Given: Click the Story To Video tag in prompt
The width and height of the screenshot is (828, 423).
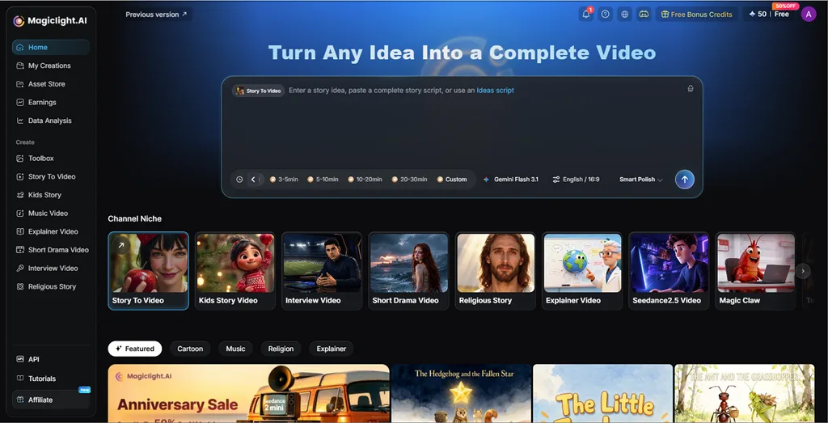Looking at the screenshot, I should coord(258,91).
